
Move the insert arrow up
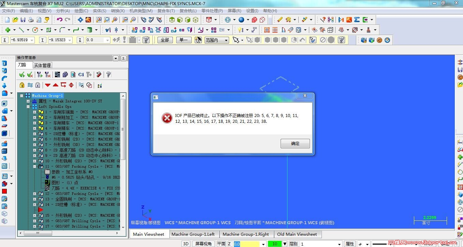(x=56, y=85)
